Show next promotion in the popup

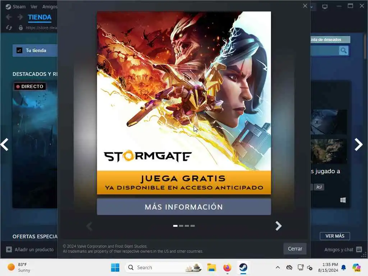279,226
